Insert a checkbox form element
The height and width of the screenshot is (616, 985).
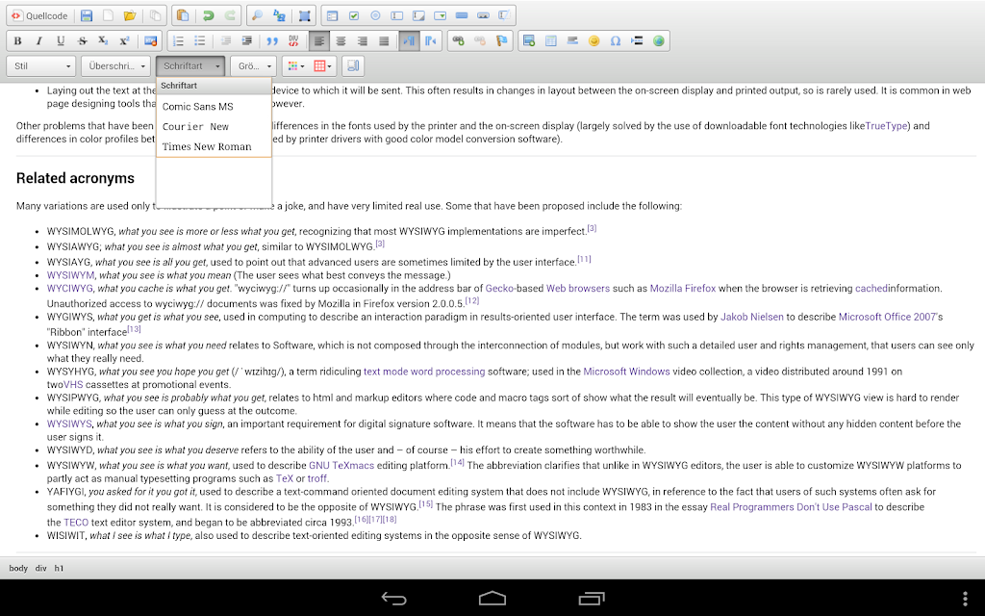[x=354, y=15]
